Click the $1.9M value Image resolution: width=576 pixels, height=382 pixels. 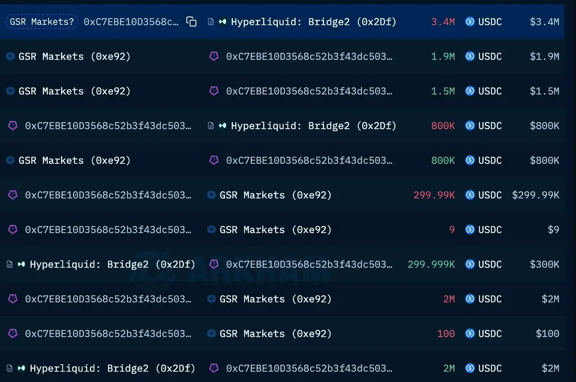(544, 56)
